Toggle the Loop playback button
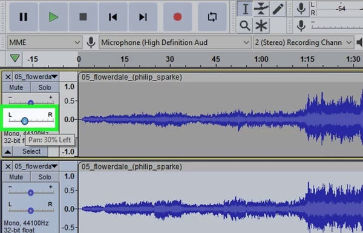The height and width of the screenshot is (233, 363). (212, 17)
